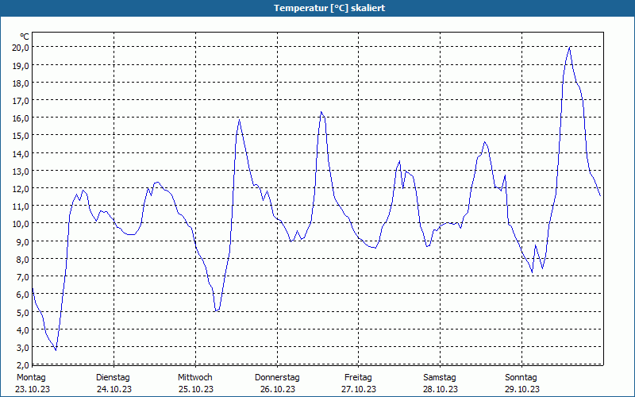Screen dimensions: 635x397
Task: Click the '23.10.23' date label
Action: [x=33, y=389]
